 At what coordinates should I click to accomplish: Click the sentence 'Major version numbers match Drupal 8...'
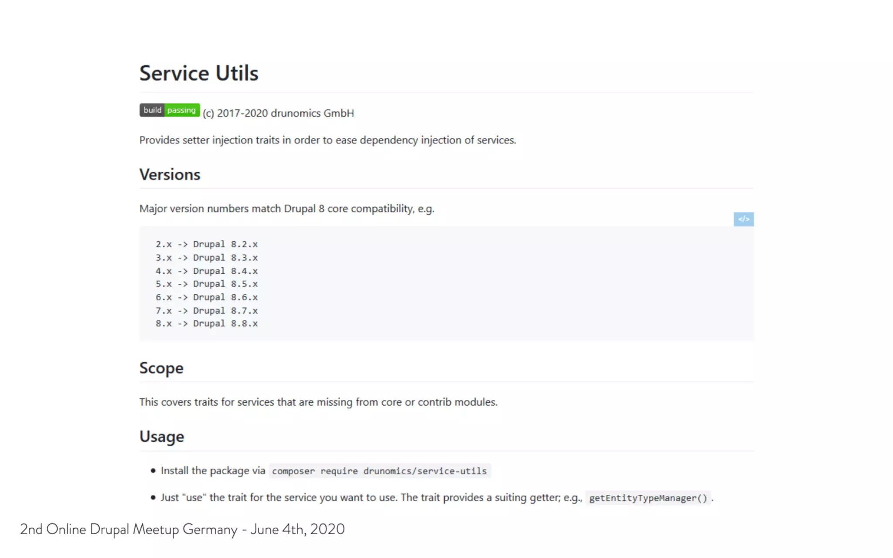coord(287,209)
